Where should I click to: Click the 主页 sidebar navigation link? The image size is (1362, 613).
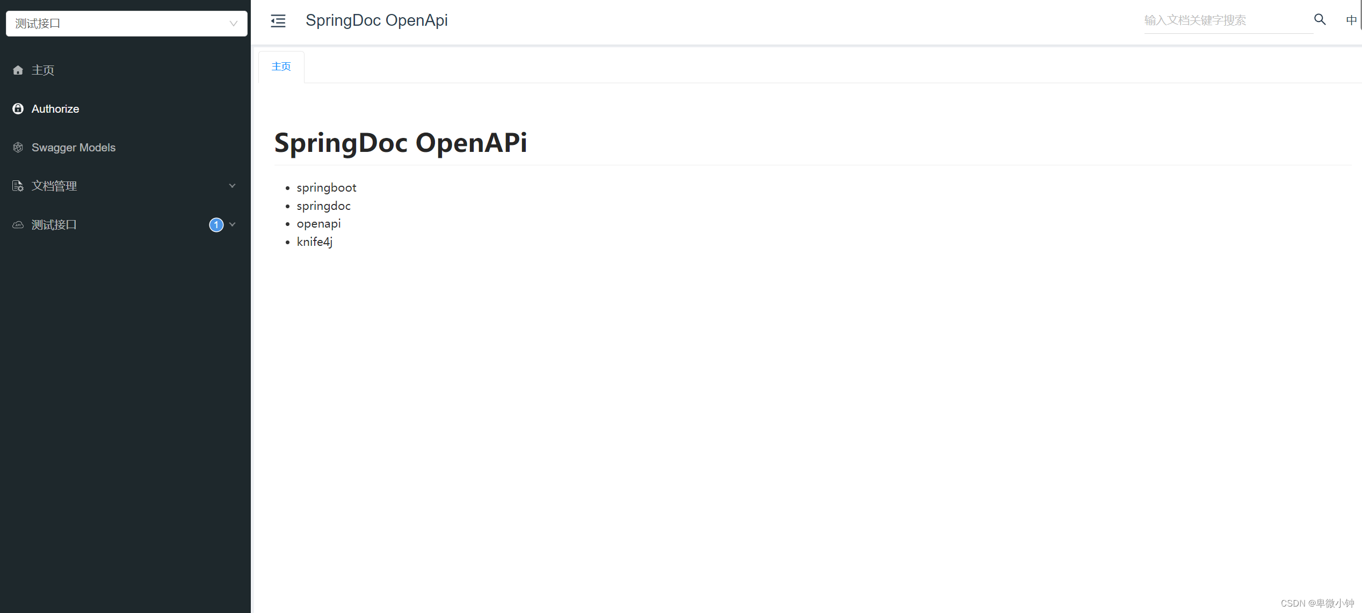pos(42,69)
